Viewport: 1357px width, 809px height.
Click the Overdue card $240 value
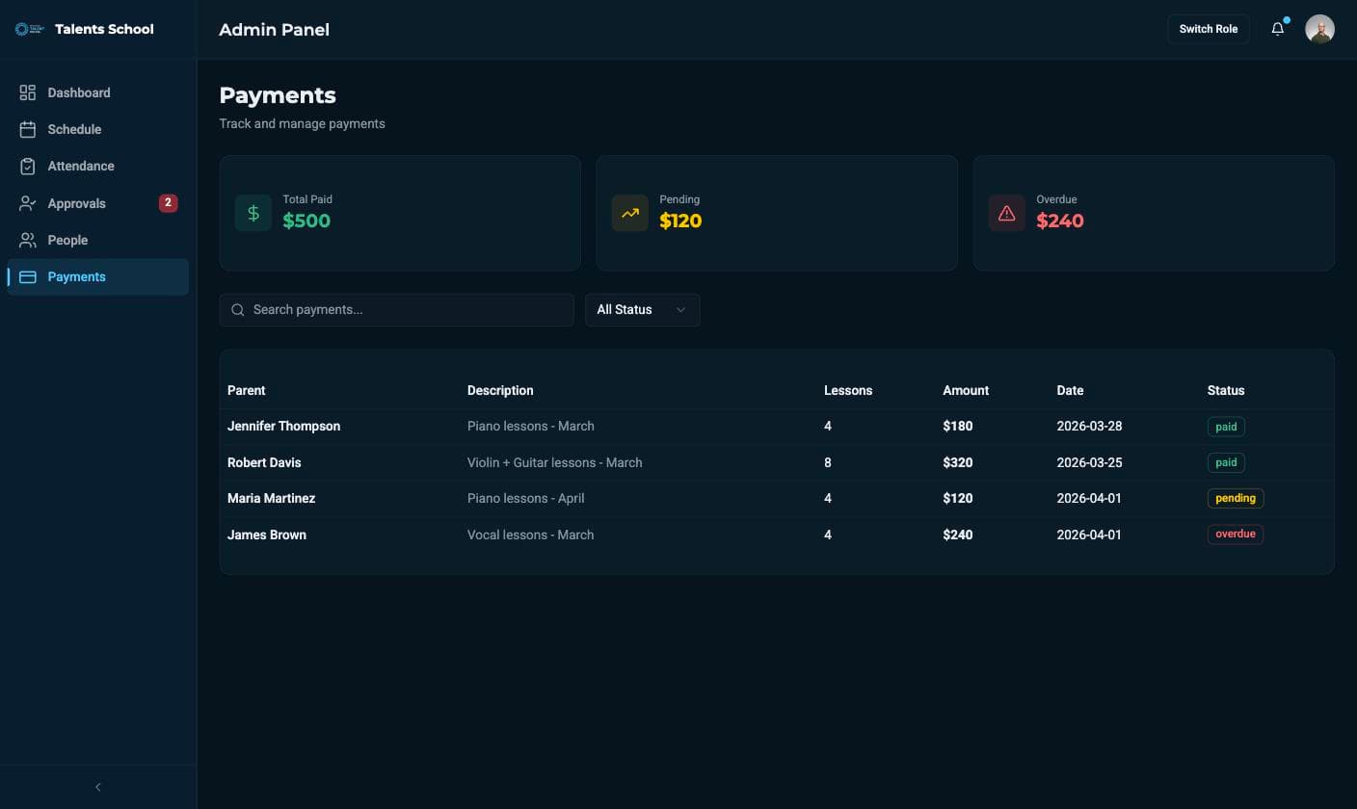1060,221
